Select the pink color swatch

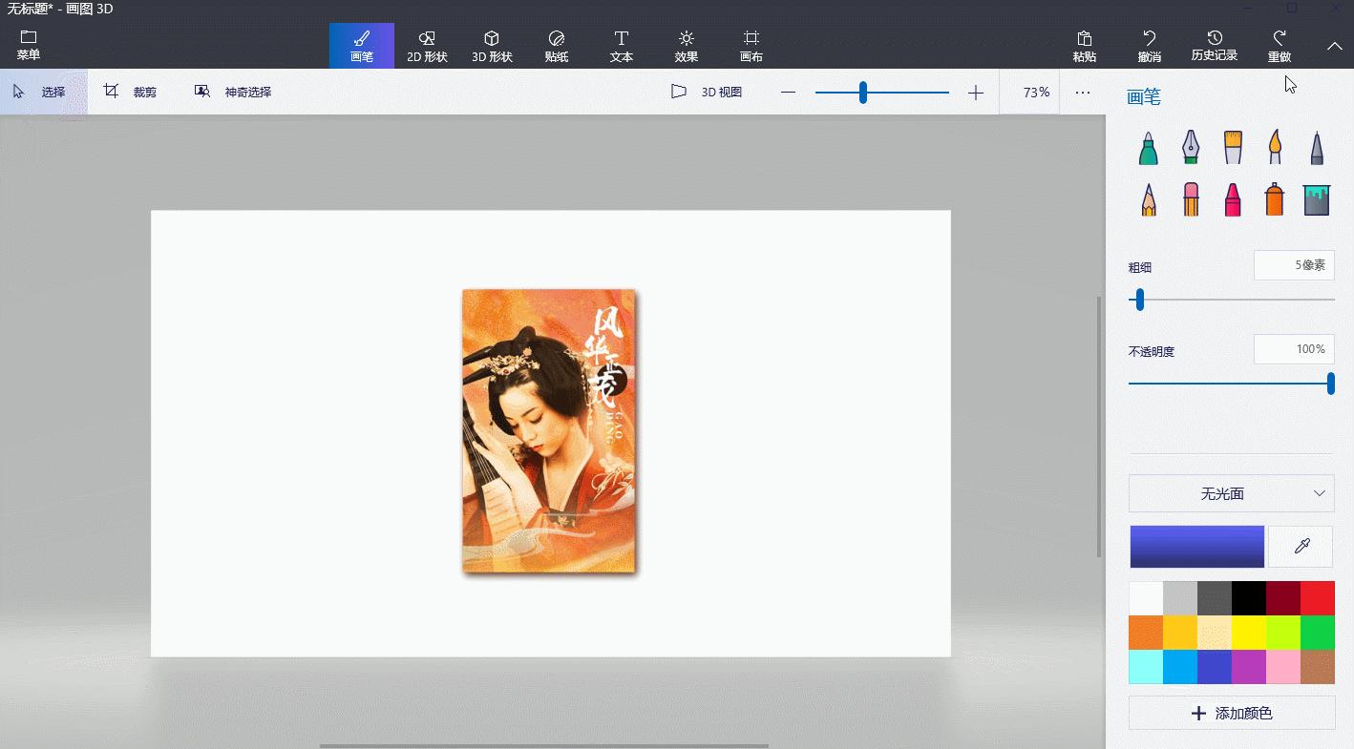pos(1283,667)
